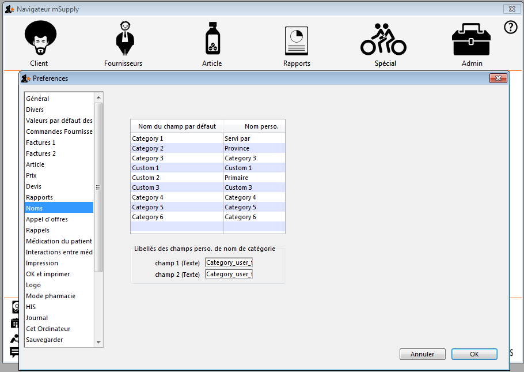Select the Impression preferences section
The image size is (524, 372).
(59, 263)
